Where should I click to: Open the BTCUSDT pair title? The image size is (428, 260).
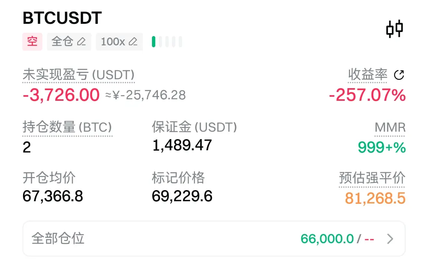point(62,18)
